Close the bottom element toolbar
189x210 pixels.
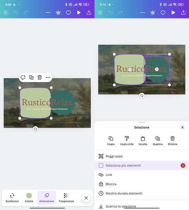coord(86,198)
